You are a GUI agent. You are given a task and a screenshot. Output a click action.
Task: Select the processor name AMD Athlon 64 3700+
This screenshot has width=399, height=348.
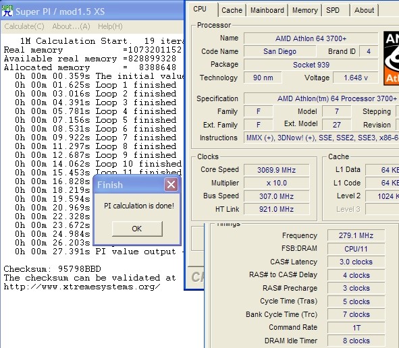(x=311, y=38)
